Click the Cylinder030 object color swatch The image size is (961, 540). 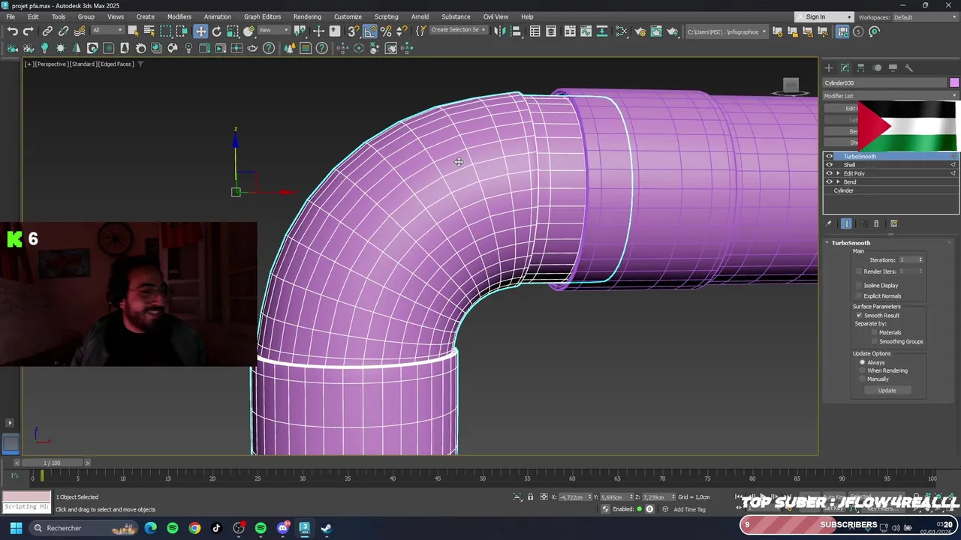(x=953, y=82)
